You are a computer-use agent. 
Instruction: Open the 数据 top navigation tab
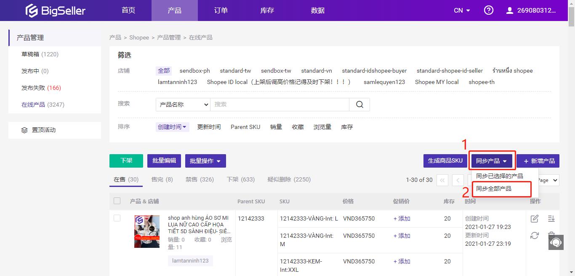click(x=318, y=11)
